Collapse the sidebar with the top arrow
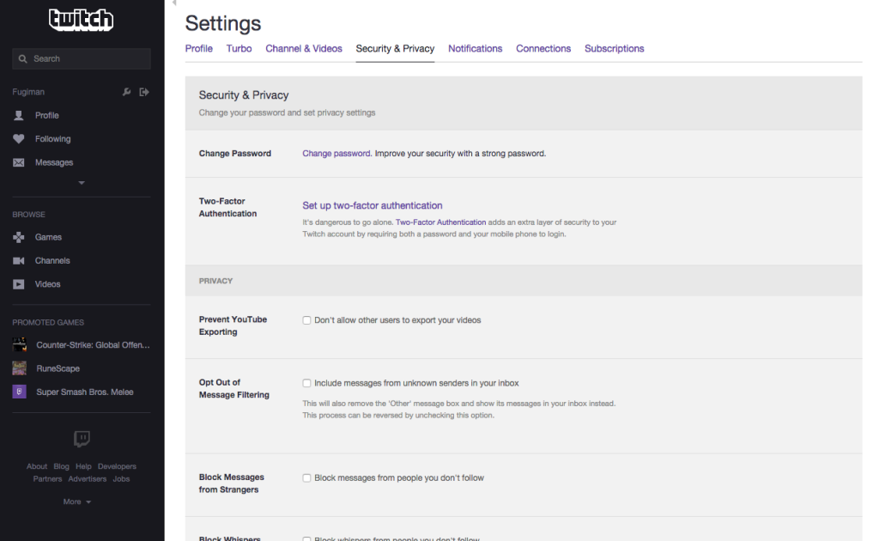Screen dimensions: 879x541 tap(174, 3)
